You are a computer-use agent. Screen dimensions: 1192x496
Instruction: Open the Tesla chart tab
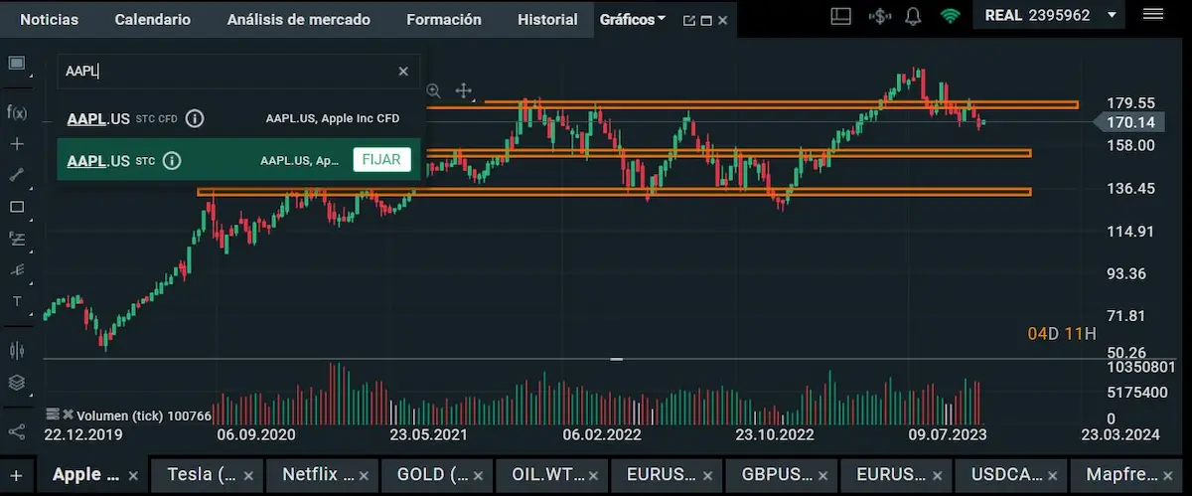[x=201, y=474]
